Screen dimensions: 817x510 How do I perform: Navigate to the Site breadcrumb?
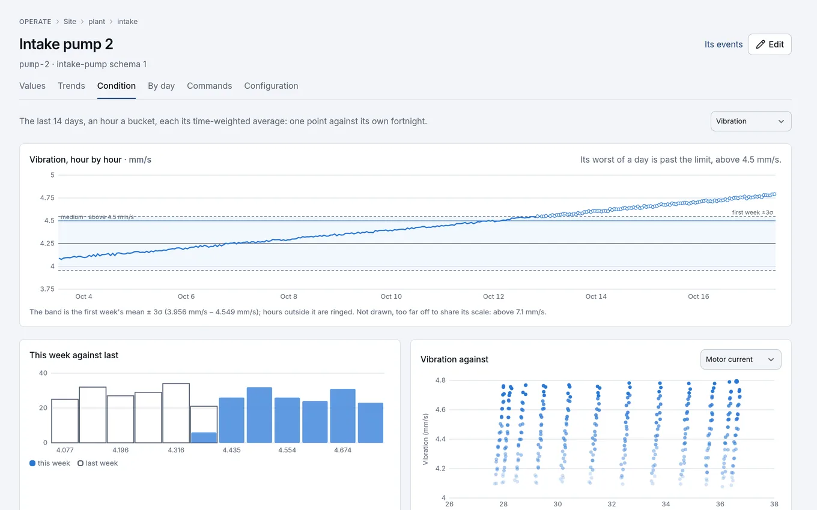pyautogui.click(x=70, y=22)
